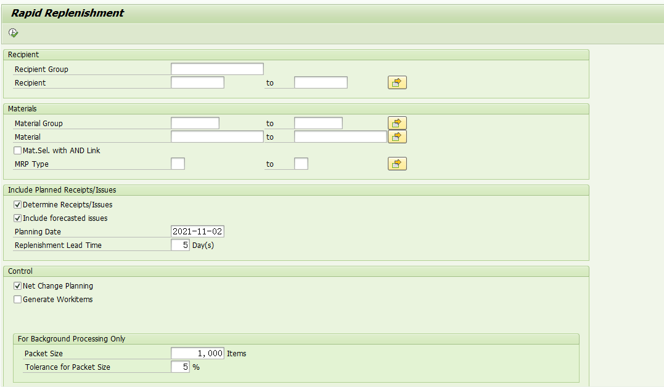Viewport: 664px width, 387px height.
Task: Click the Material to-value field
Action: [x=340, y=137]
